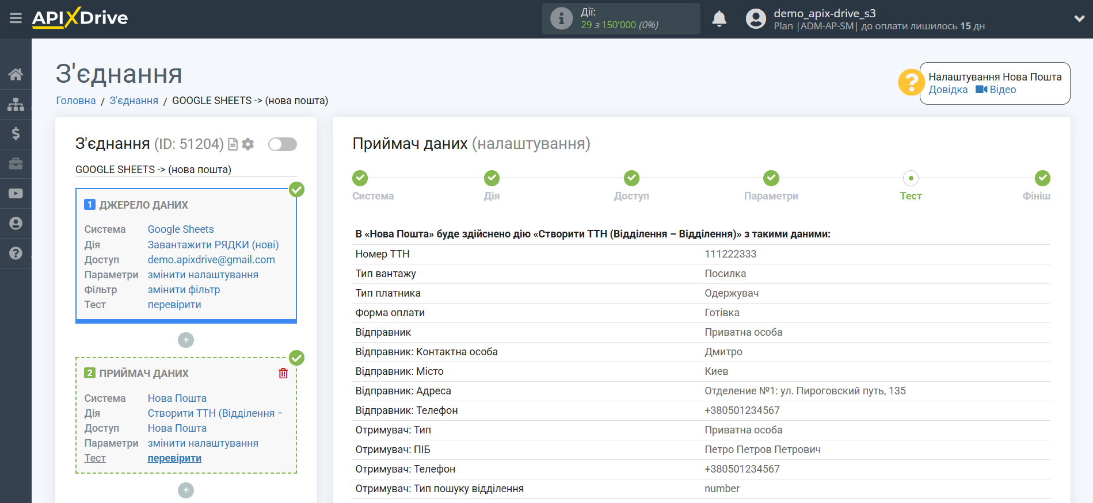
Task: Click the Google Sheets system link
Action: tap(181, 229)
